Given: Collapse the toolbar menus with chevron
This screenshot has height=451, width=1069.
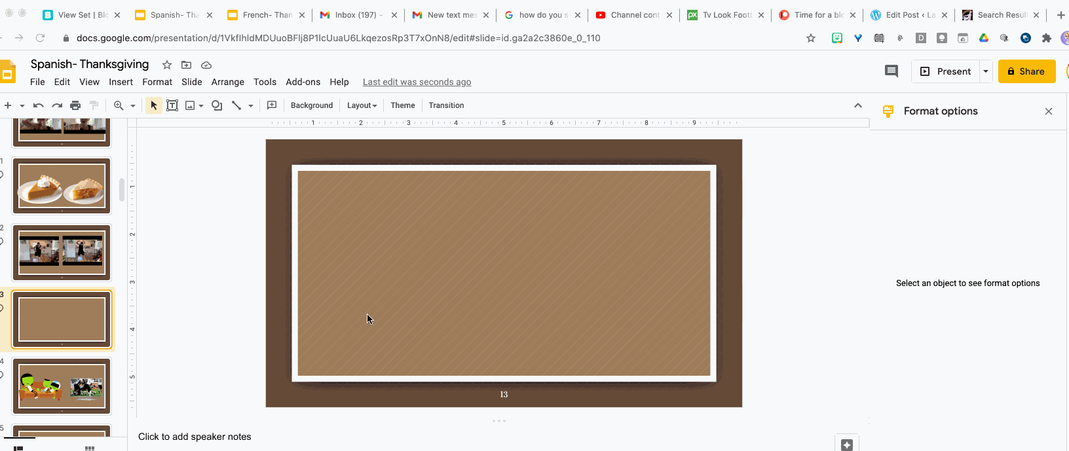Looking at the screenshot, I should (857, 105).
